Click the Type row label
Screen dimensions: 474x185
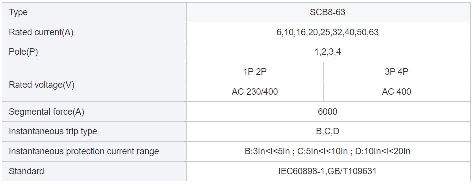click(18, 12)
